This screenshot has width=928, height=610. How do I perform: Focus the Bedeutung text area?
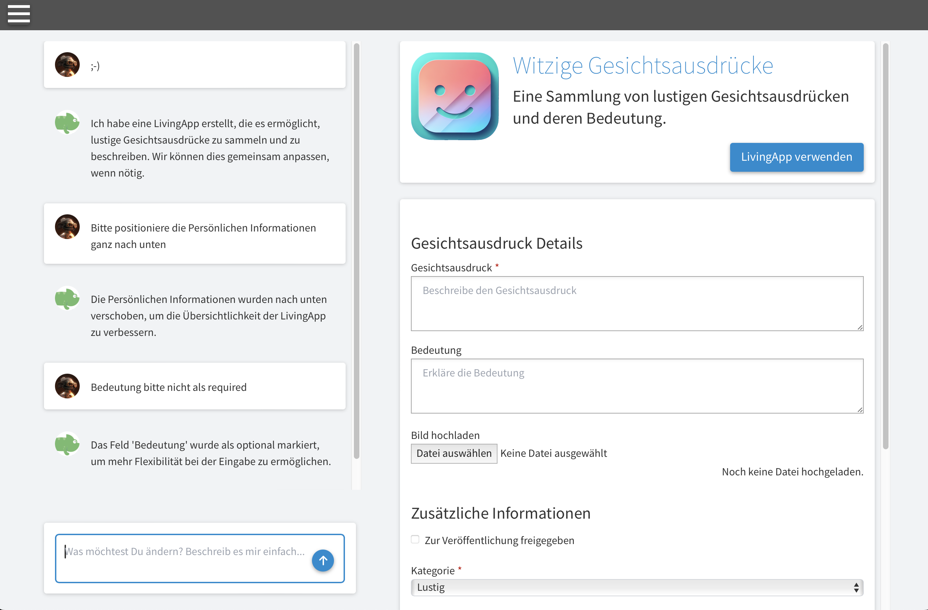point(637,386)
